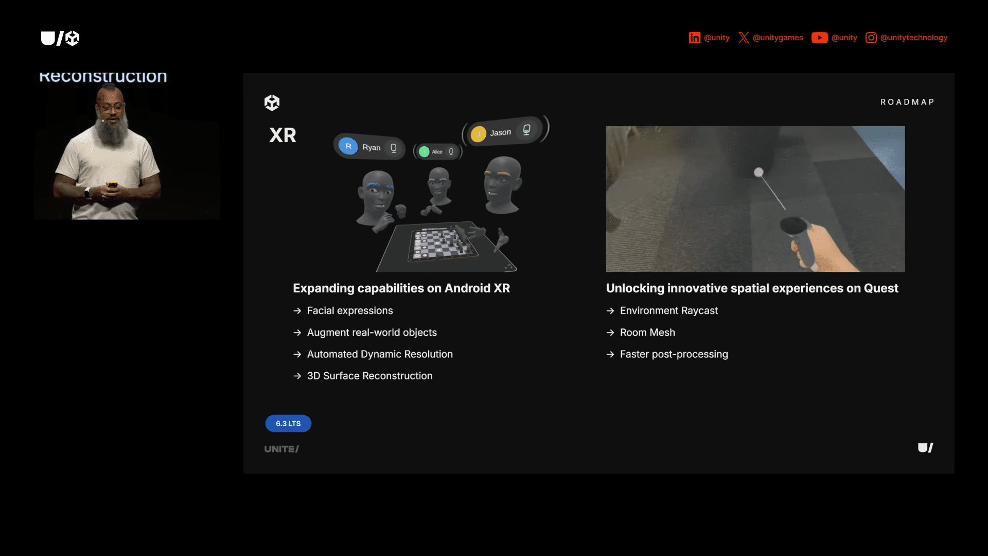Click the 6.3 LTS blue badge
988x556 pixels.
(x=288, y=423)
